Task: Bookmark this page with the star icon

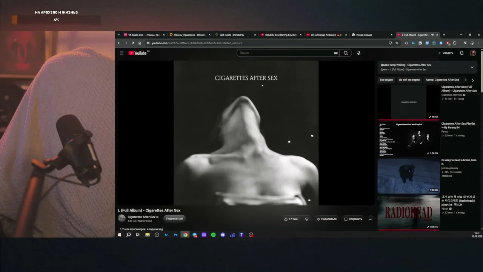Action: tap(397, 43)
